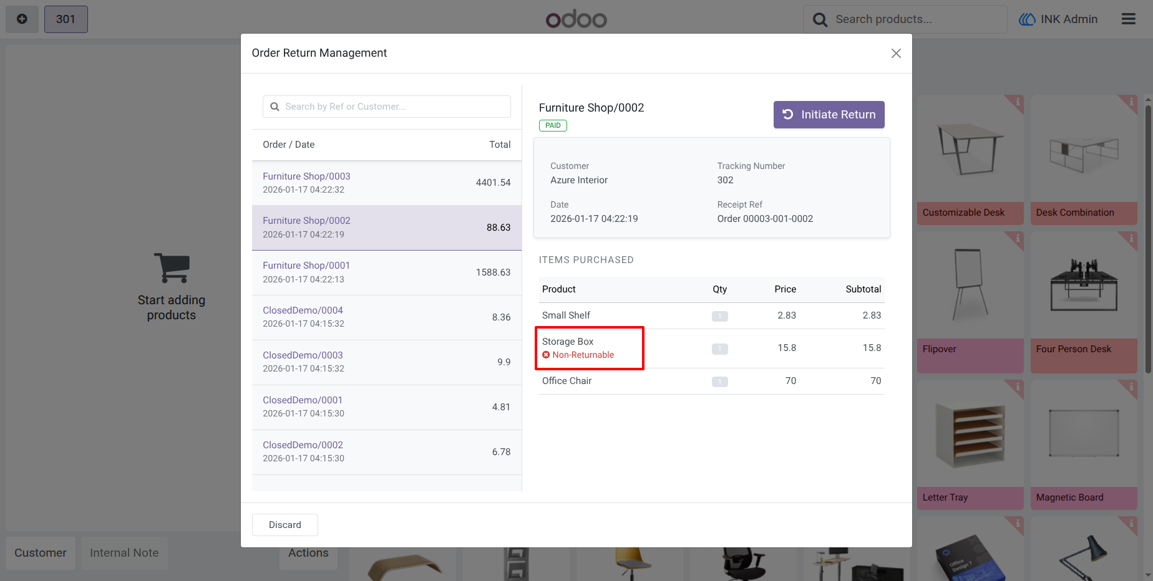
Task: Click the Small Shelf product row
Action: 712,315
